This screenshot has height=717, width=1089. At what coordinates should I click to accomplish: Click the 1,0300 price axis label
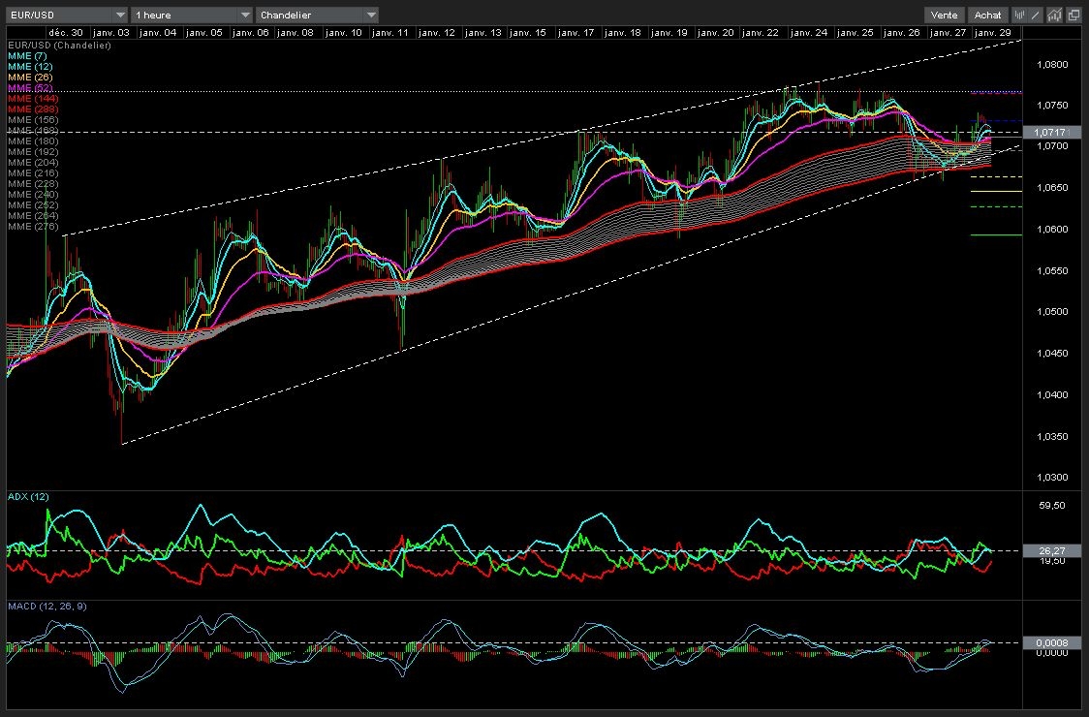(1051, 478)
